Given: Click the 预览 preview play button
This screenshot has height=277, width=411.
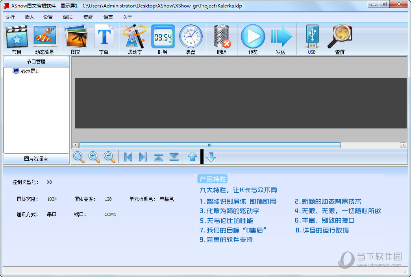Looking at the screenshot, I should point(253,37).
